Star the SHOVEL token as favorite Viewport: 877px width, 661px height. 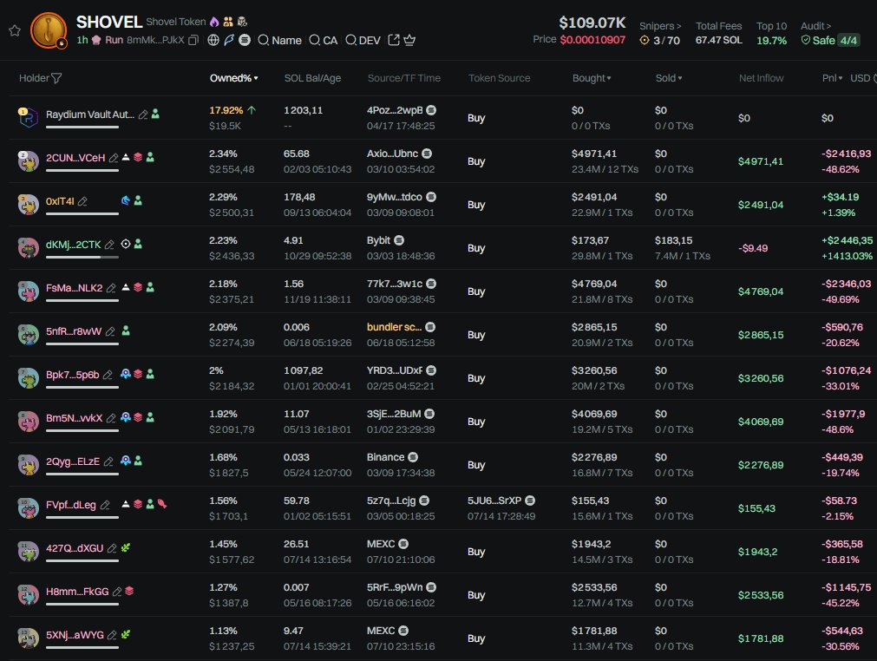15,30
